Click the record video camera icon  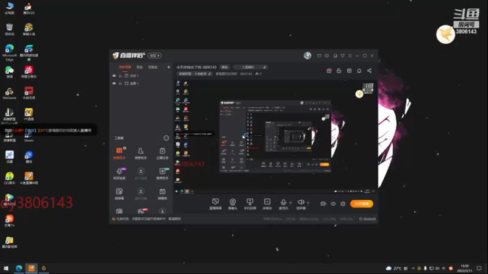[x=323, y=204]
